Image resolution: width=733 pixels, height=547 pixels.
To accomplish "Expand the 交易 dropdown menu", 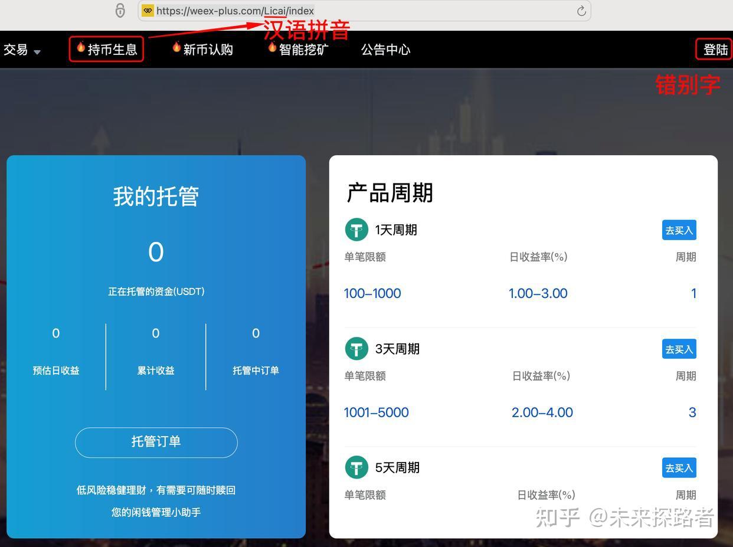I will click(21, 50).
